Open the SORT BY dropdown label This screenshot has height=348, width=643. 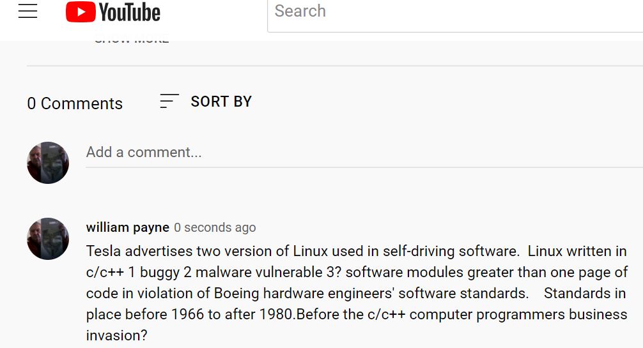point(221,102)
